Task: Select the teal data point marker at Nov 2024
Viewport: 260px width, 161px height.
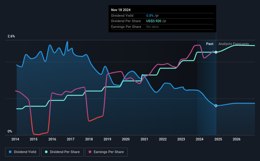Action: (x=216, y=52)
